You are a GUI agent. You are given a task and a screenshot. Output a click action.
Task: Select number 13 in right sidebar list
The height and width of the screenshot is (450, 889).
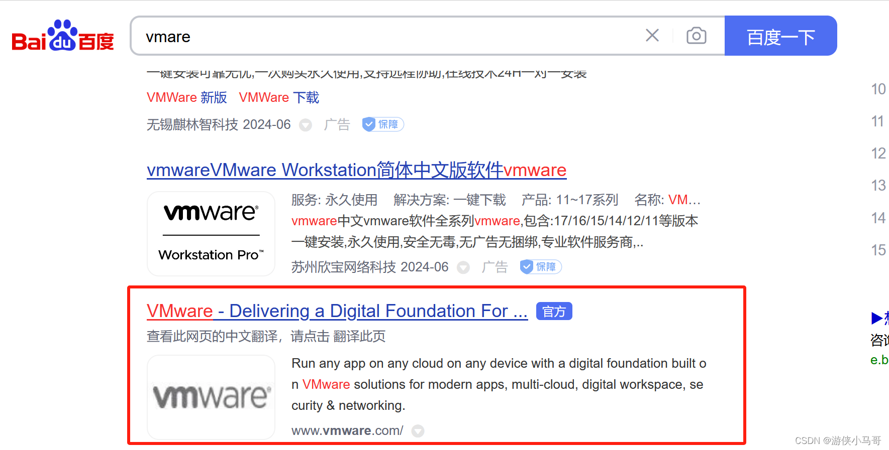(878, 186)
